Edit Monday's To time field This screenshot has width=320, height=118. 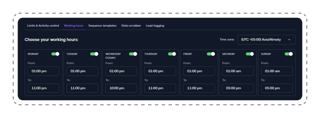43,88
